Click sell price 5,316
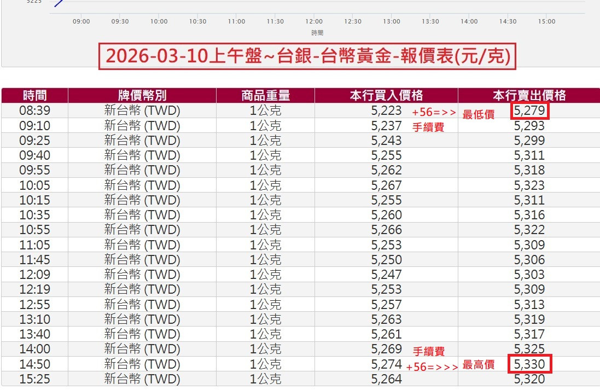The image size is (600, 390). 529,215
